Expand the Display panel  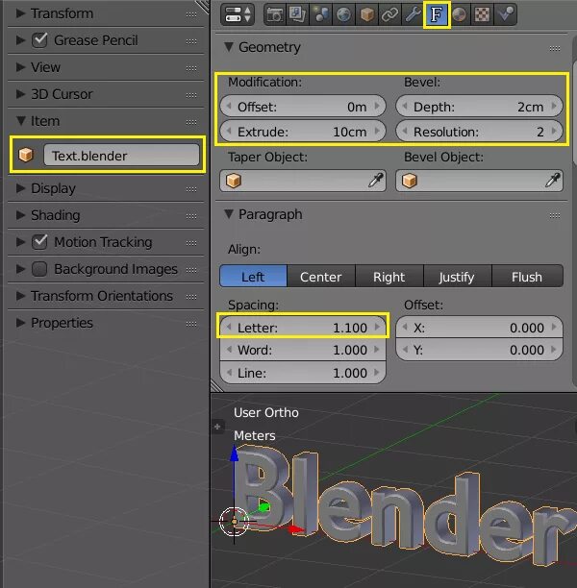20,188
